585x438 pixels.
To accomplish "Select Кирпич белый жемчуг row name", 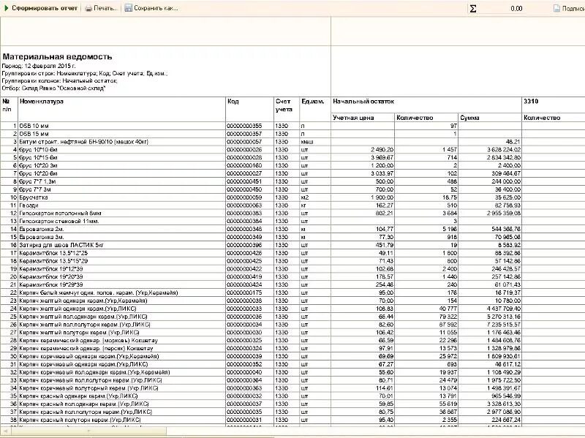I will 121,292.
